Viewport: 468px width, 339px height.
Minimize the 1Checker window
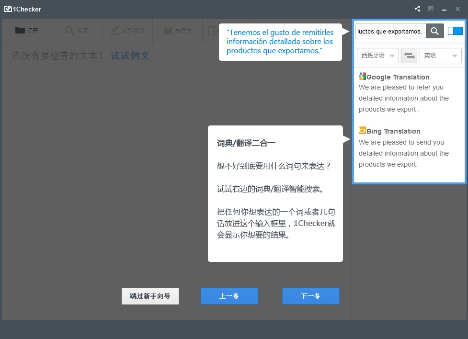point(445,9)
